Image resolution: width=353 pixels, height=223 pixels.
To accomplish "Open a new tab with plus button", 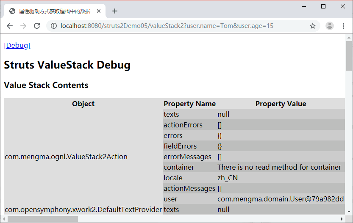I will 115,11.
